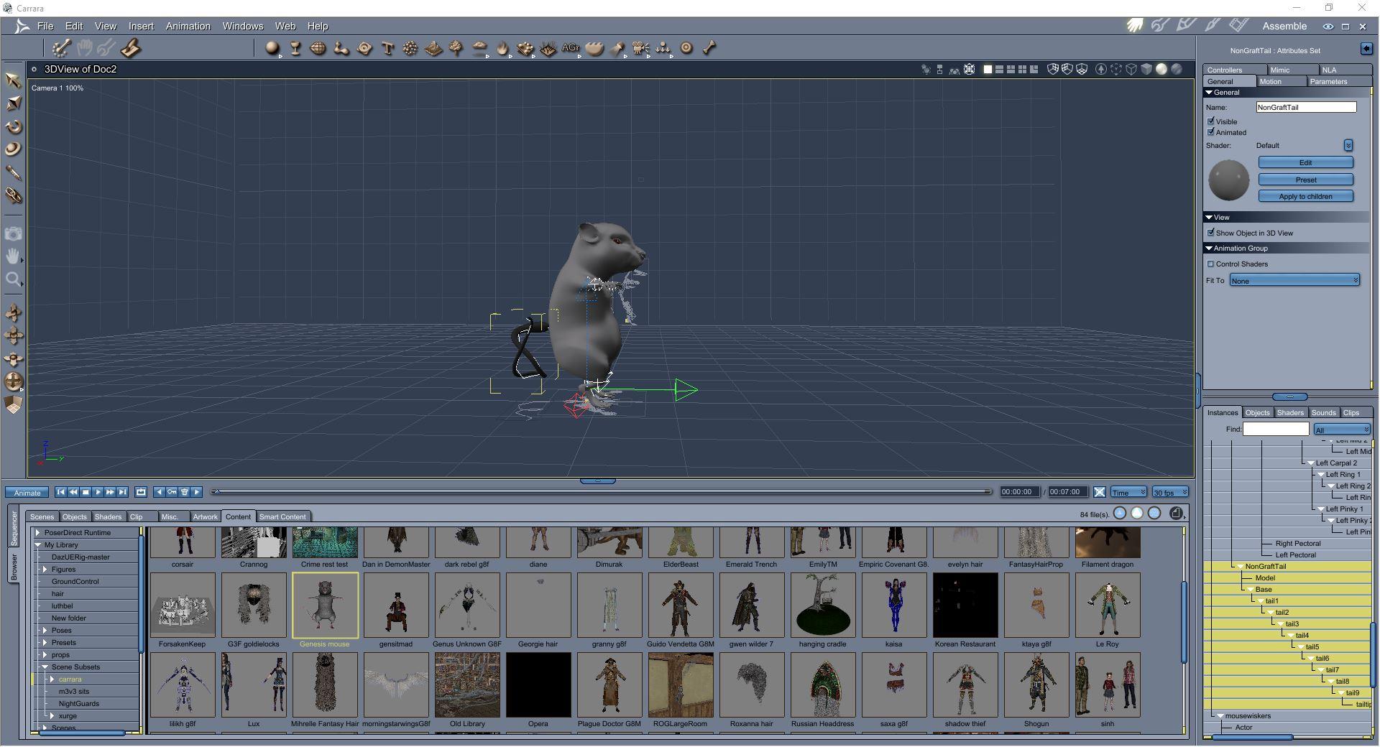Switch to the Smart Content tab

(282, 516)
